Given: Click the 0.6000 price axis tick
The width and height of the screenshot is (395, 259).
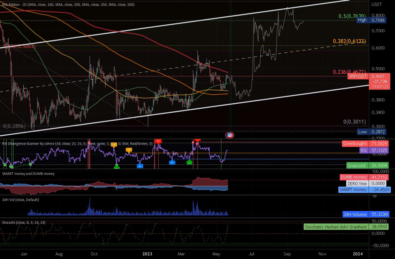Looking at the screenshot, I should click(x=378, y=48).
